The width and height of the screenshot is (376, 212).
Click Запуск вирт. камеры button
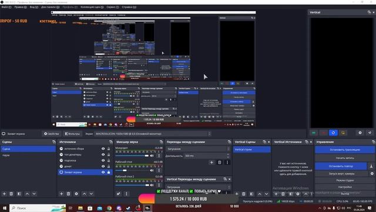(x=341, y=174)
